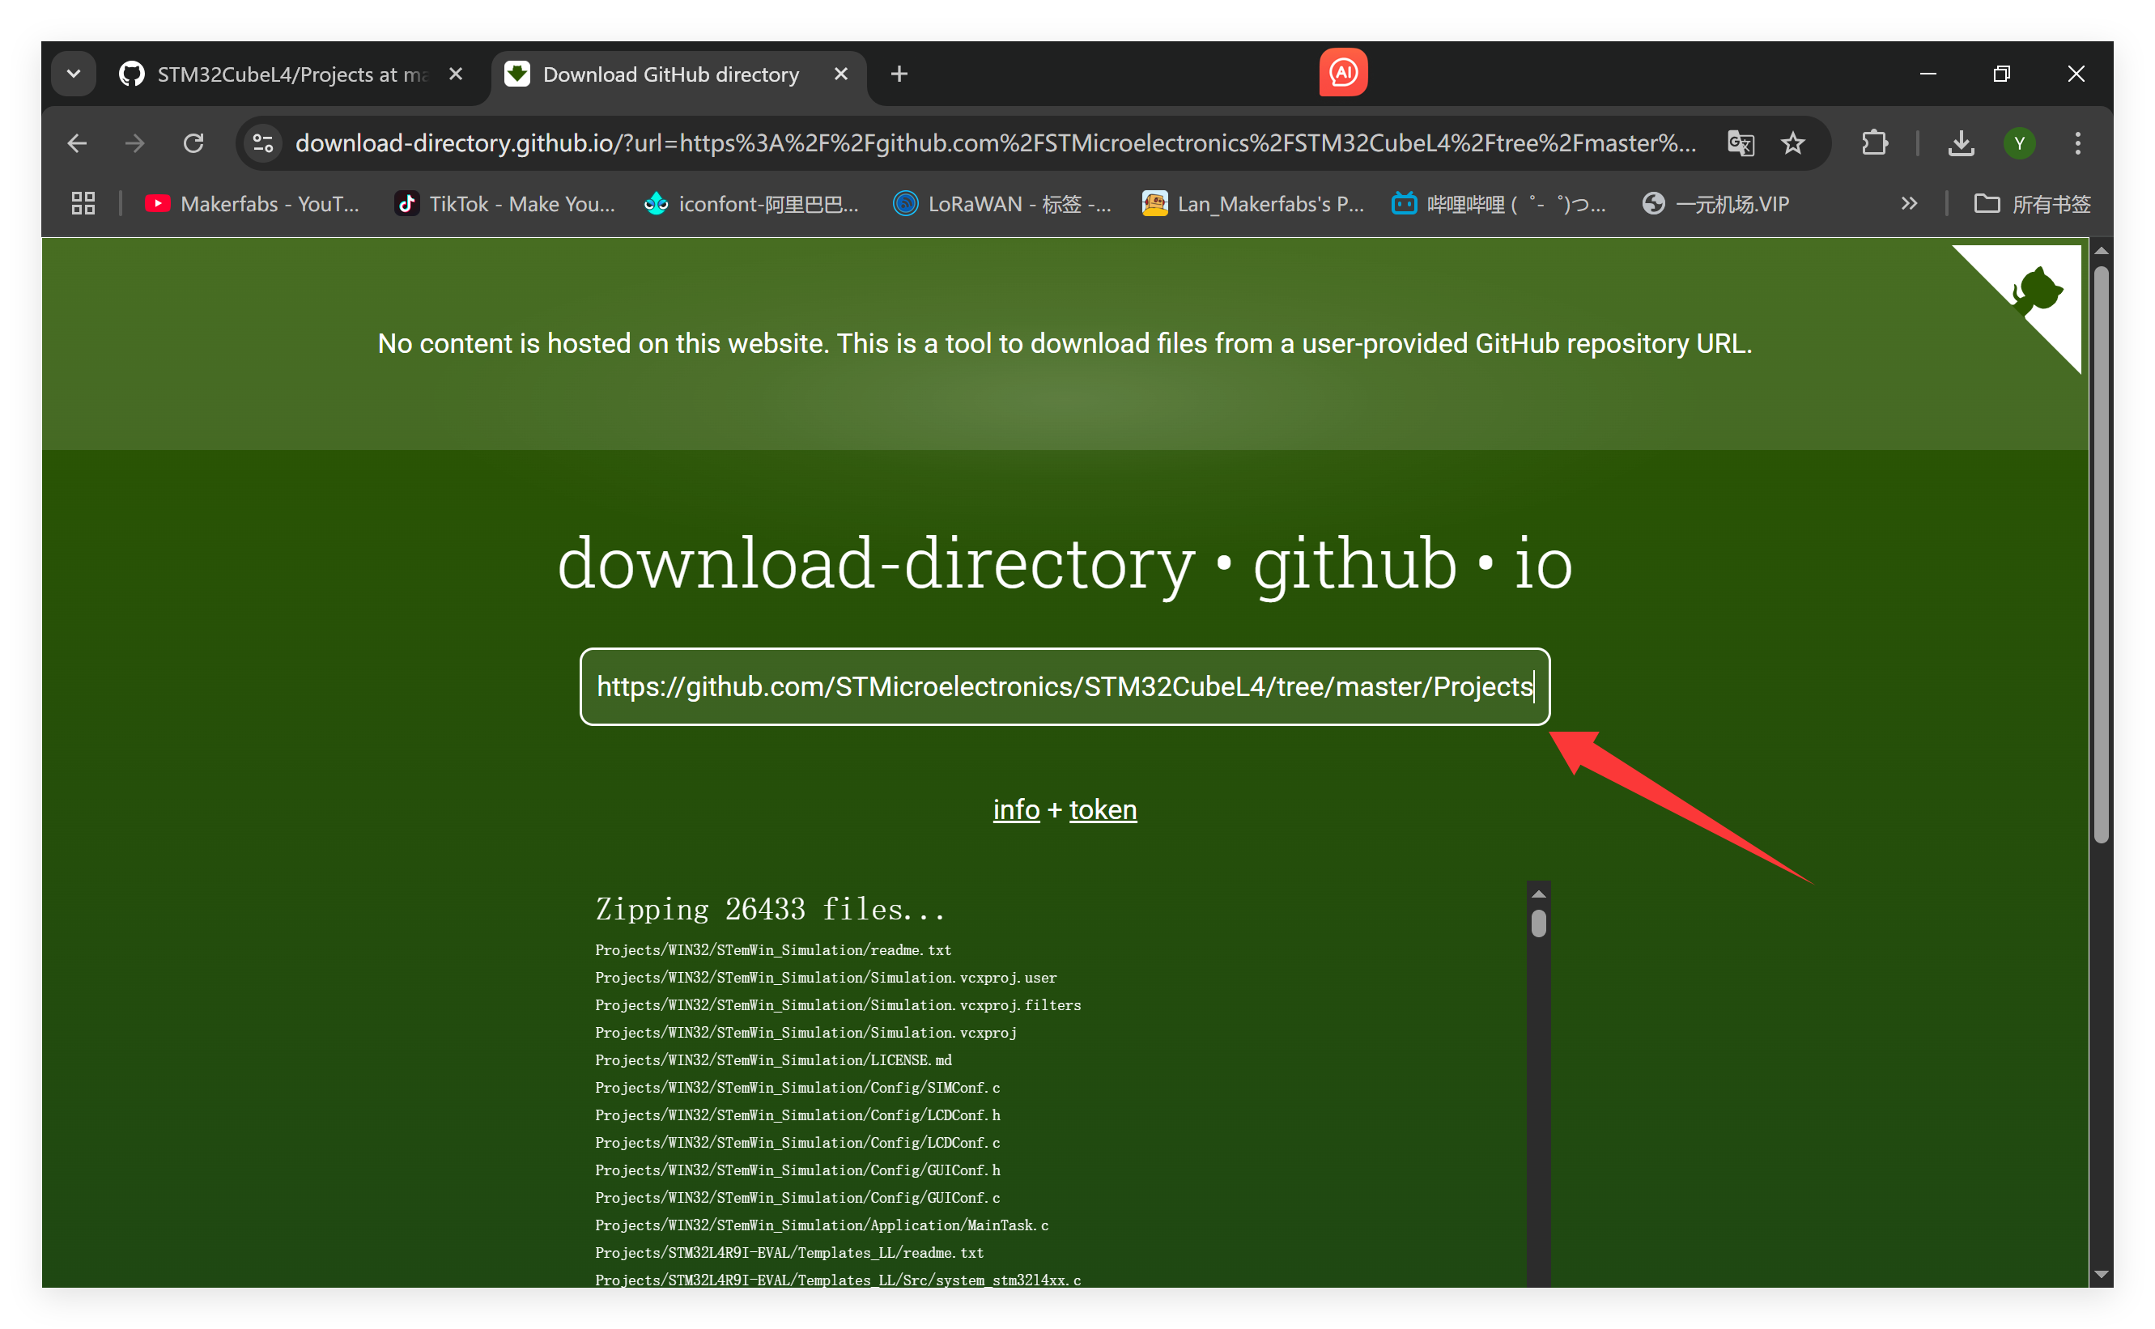Click the GitHub URL input field
Viewport: 2155px width, 1329px height.
point(1064,686)
